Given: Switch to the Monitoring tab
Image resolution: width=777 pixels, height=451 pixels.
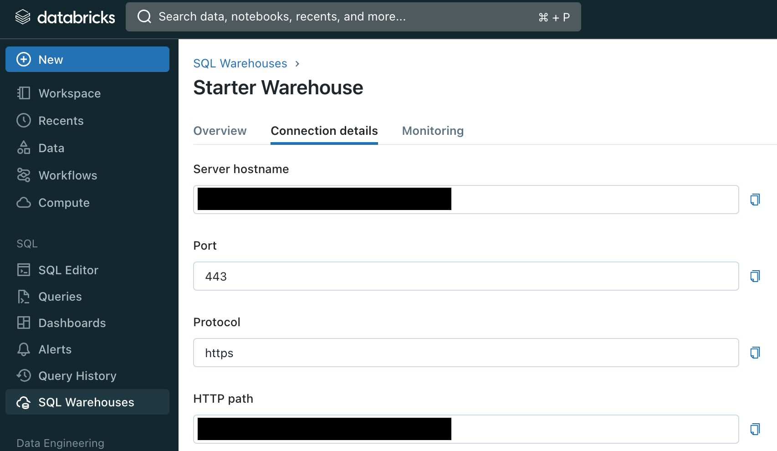Looking at the screenshot, I should 433,131.
